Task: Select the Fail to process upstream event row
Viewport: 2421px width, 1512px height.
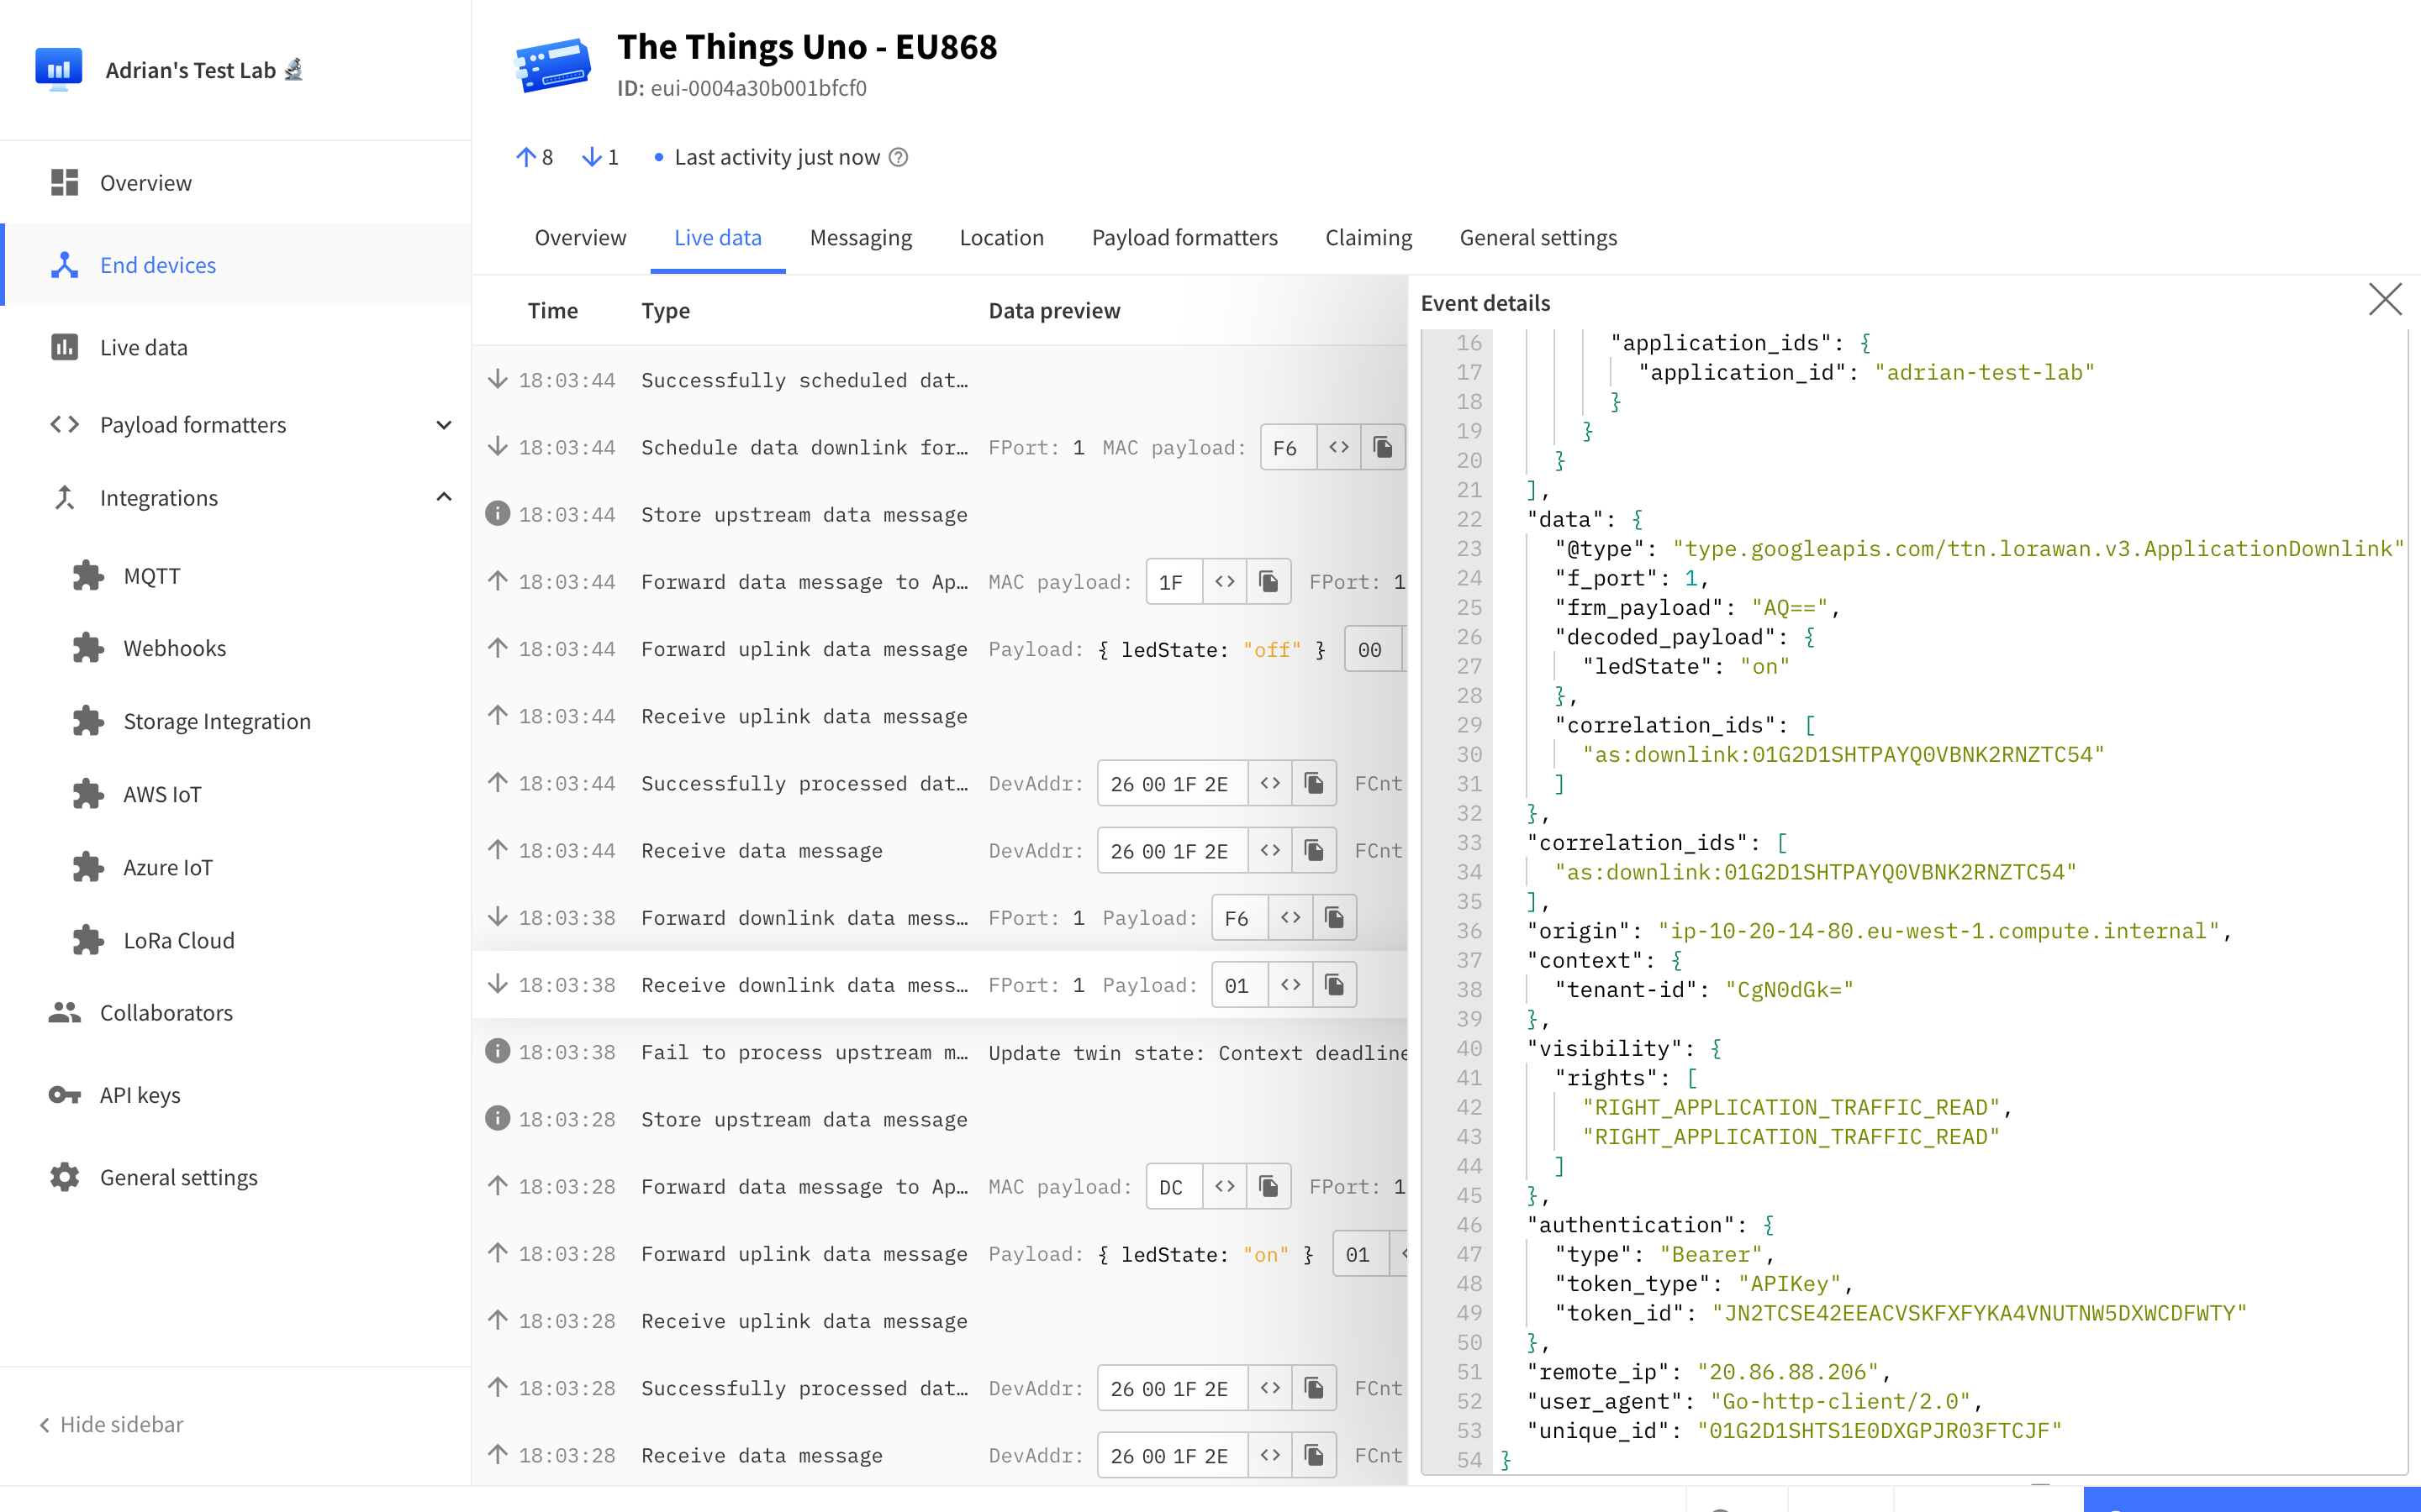Action: click(804, 1052)
